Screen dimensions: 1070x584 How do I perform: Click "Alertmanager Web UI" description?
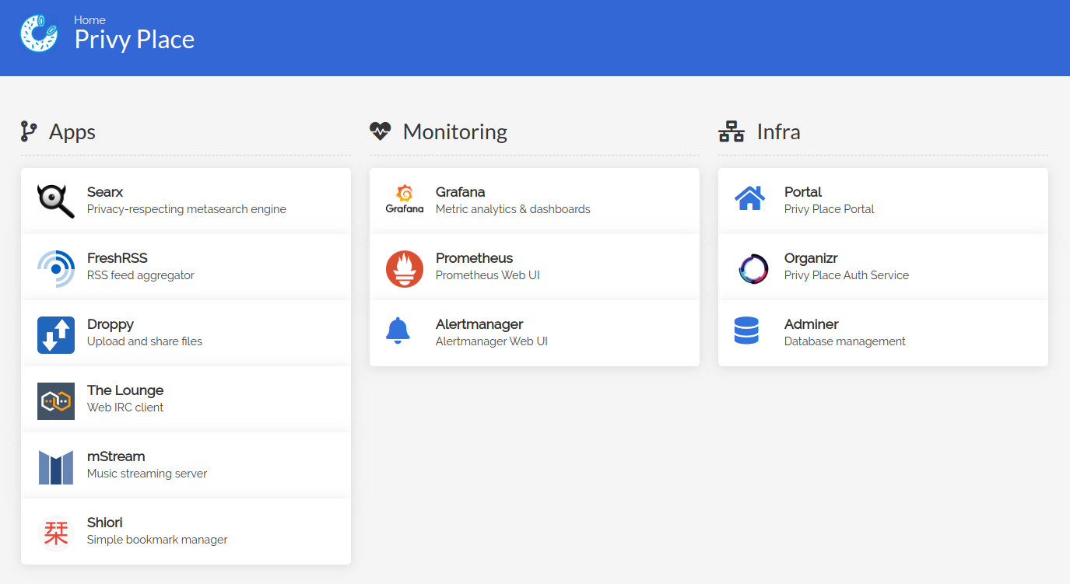click(x=492, y=341)
